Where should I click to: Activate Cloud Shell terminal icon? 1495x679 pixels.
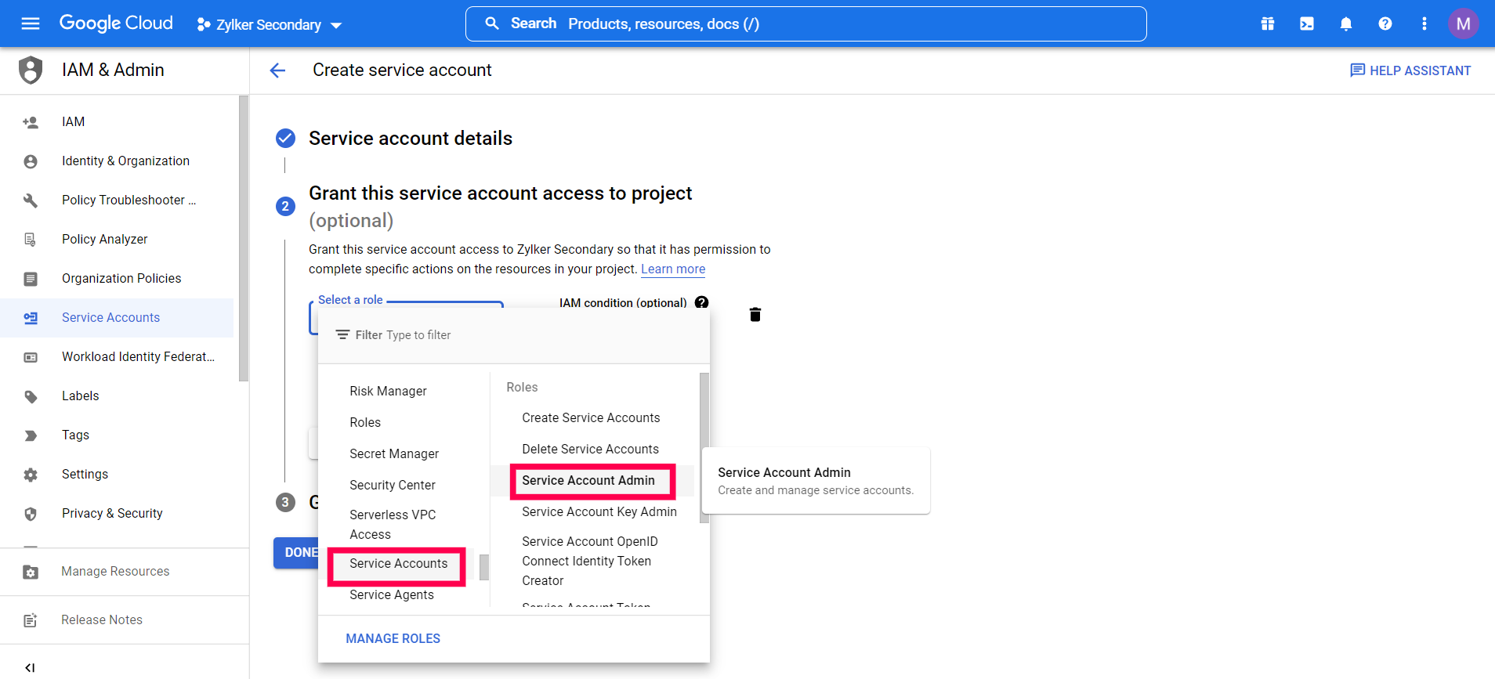[x=1307, y=23]
